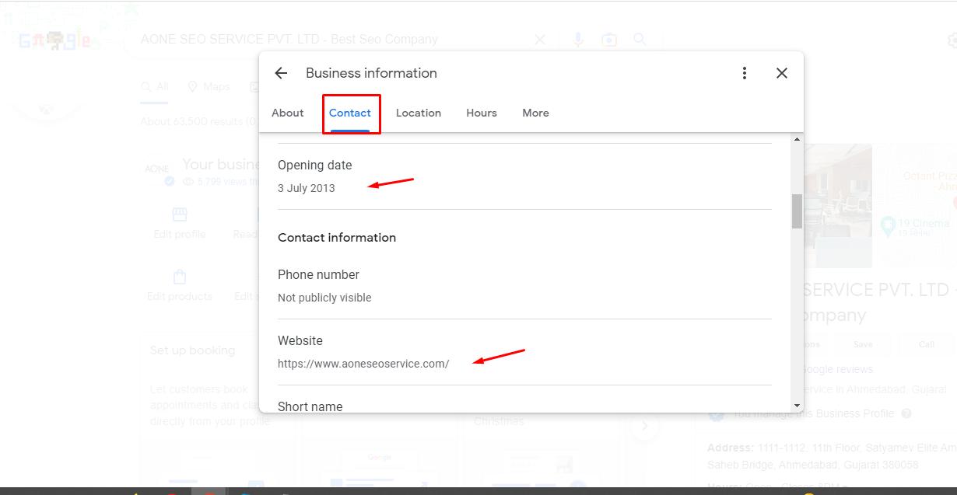957x495 pixels.
Task: Click the website URL aoneseoservice.com
Action: tap(363, 364)
